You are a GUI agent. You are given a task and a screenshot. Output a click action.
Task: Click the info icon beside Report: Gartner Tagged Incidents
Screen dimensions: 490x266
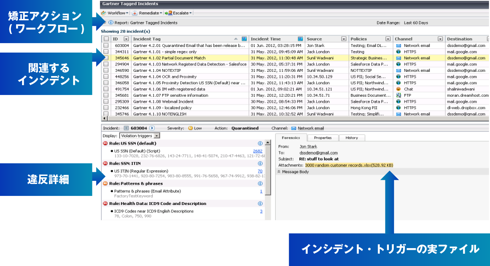[x=111, y=22]
